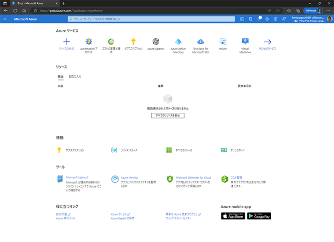Switch to the 最近 resources tab
The height and width of the screenshot is (242, 334).
point(61,76)
